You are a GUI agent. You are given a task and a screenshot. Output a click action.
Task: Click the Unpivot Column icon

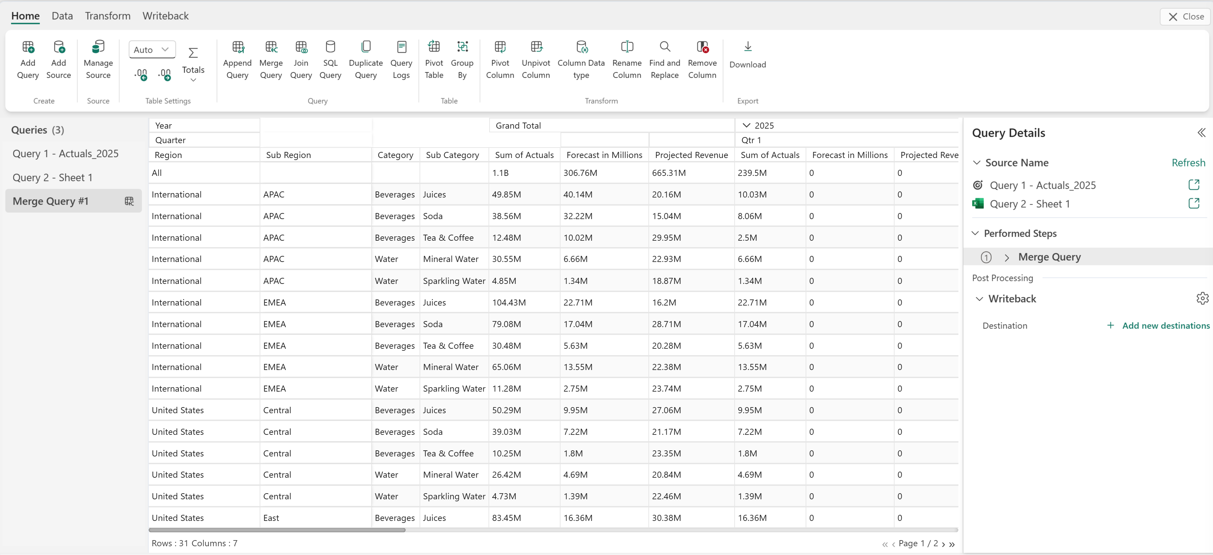[536, 47]
